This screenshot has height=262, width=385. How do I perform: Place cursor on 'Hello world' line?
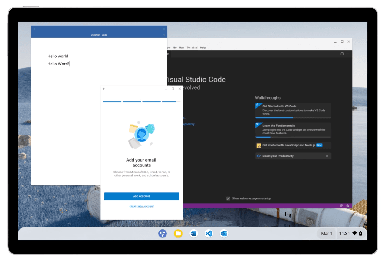pos(58,56)
